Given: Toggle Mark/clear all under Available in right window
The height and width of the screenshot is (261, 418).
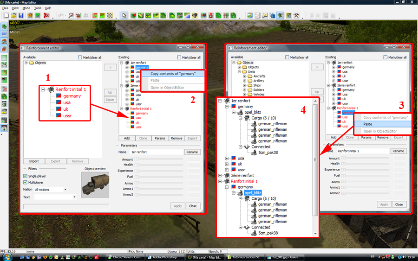Looking at the screenshot, I should tap(287, 57).
